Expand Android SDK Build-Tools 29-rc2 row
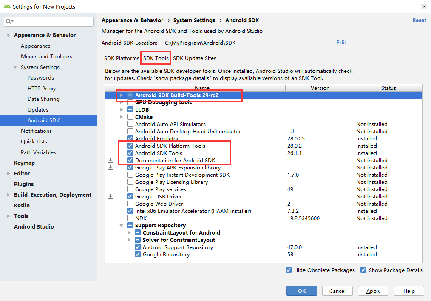The width and height of the screenshot is (431, 301). (x=121, y=95)
